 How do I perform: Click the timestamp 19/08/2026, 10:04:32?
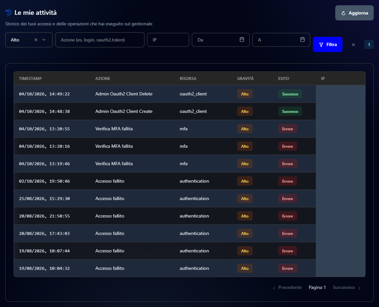click(44, 268)
